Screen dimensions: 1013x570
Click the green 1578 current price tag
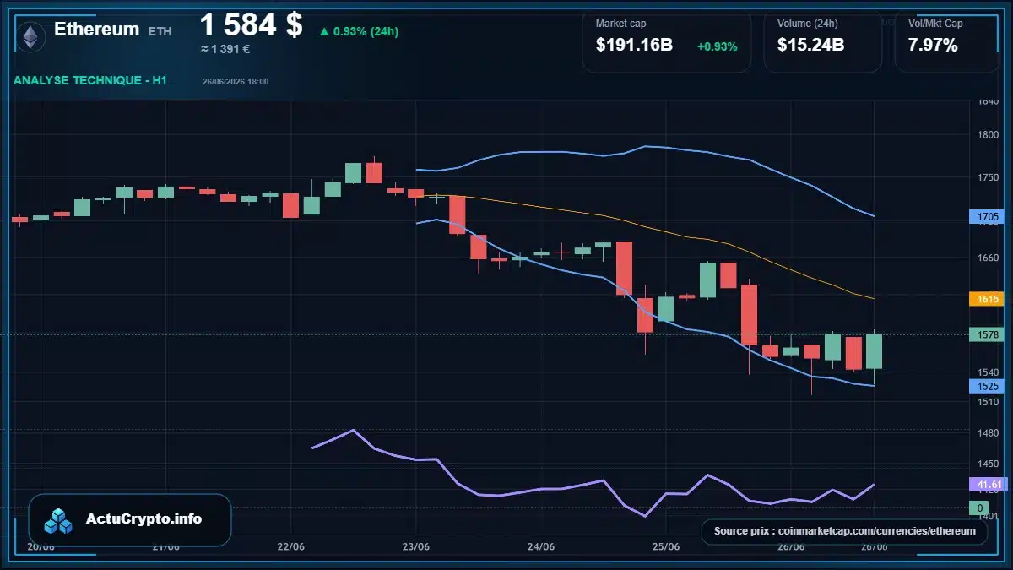[987, 334]
